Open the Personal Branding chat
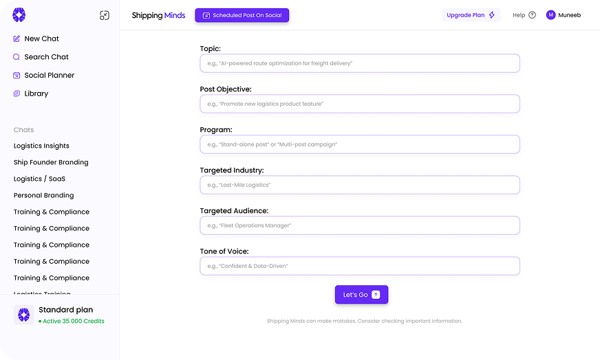 43,195
